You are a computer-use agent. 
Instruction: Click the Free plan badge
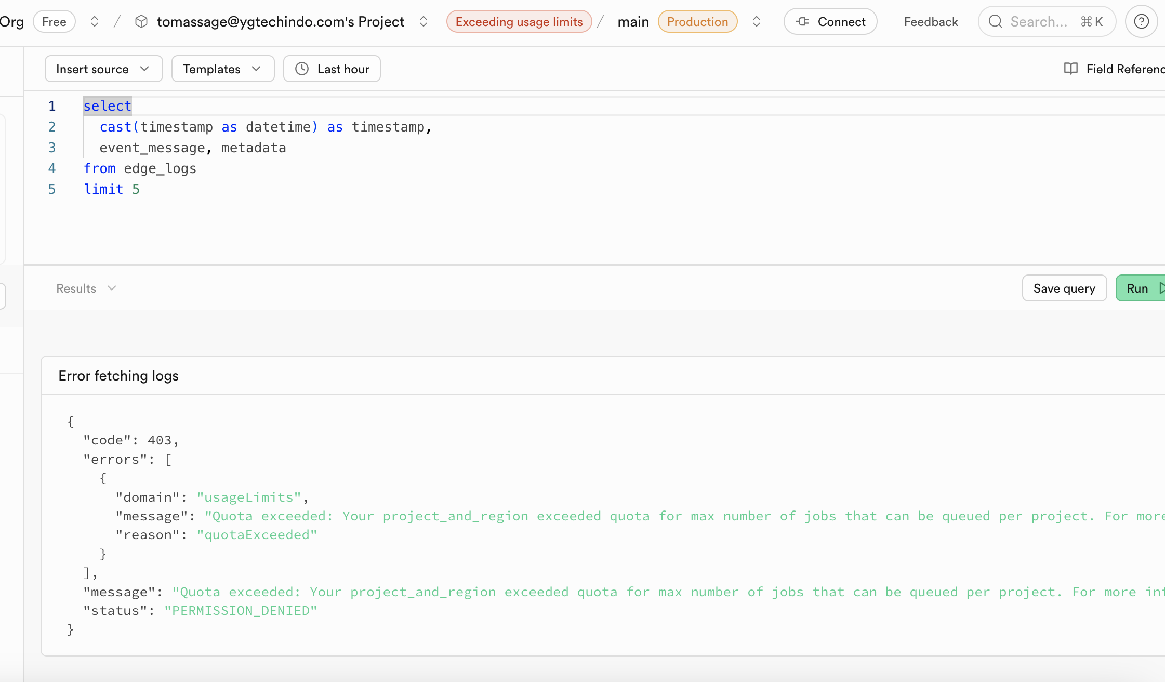point(54,22)
